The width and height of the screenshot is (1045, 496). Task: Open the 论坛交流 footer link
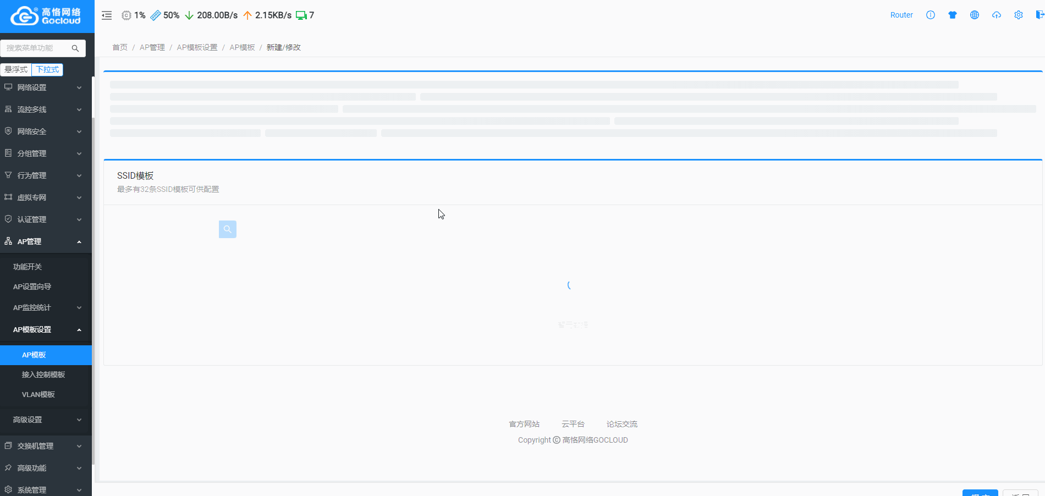622,424
